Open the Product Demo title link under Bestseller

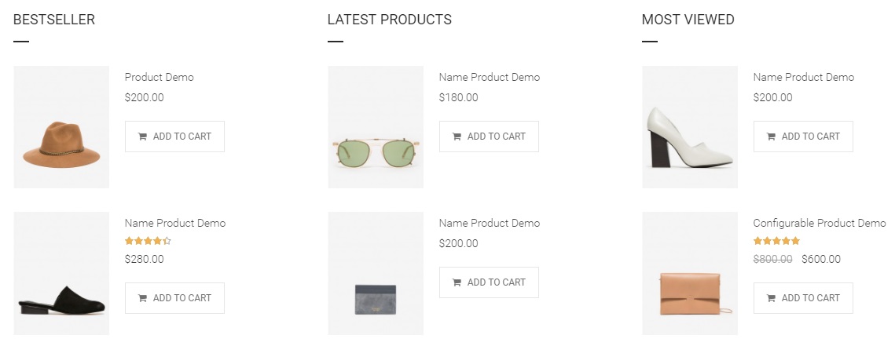coord(159,77)
